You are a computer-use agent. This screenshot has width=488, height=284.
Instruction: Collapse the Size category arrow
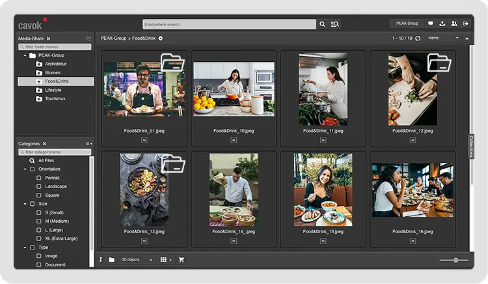tap(25, 204)
